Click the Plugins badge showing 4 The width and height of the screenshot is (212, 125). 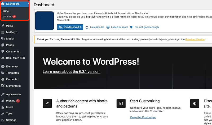(x=18, y=101)
